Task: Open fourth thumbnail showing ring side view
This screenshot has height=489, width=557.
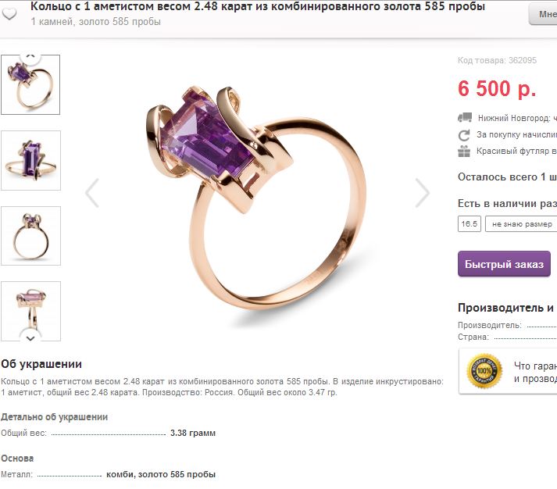Action: pyautogui.click(x=31, y=311)
